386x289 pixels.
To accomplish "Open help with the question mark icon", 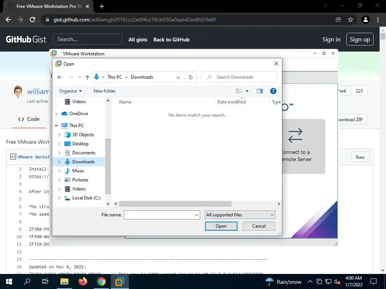I will coord(273,91).
